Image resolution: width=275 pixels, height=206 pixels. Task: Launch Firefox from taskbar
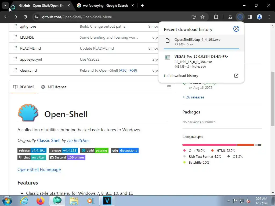pyautogui.click(x=40, y=201)
